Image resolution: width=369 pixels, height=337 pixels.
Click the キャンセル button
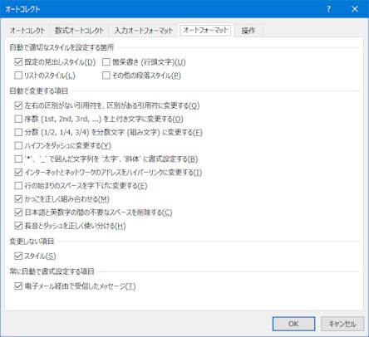(342, 324)
